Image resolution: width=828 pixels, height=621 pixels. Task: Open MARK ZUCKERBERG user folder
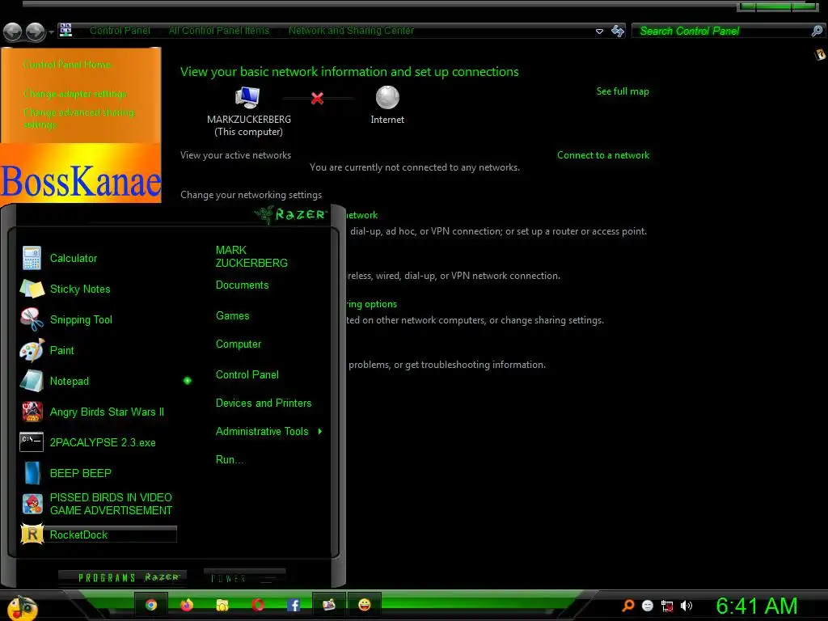point(251,256)
